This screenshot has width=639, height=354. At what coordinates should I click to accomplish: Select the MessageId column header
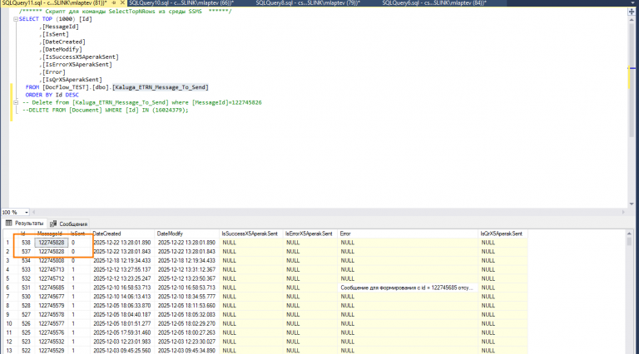coord(51,234)
